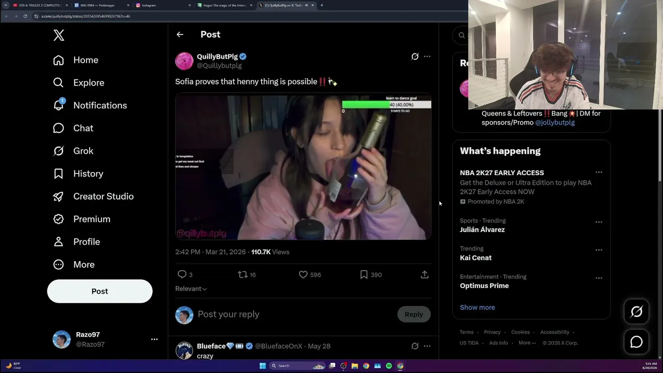Switch to the GTA 6 Trailer 3 tab
The height and width of the screenshot is (373, 663).
click(40, 5)
